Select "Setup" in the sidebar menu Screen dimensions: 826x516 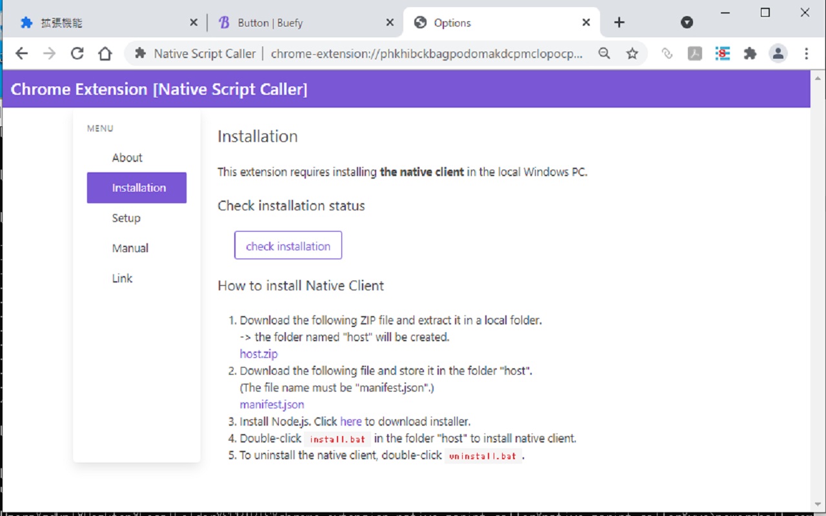click(x=126, y=218)
